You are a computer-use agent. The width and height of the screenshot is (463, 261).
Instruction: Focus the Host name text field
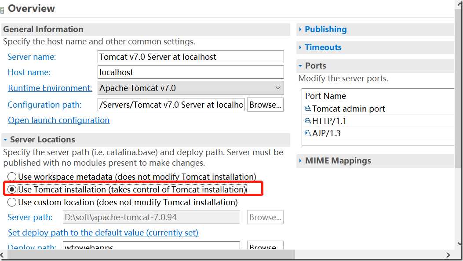pyautogui.click(x=191, y=72)
